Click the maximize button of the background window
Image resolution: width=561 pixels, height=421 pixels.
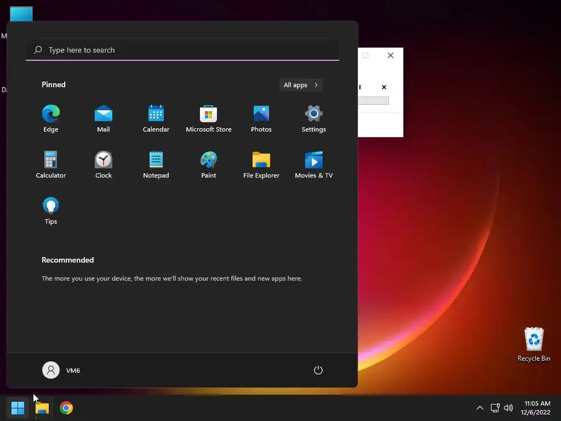point(365,55)
